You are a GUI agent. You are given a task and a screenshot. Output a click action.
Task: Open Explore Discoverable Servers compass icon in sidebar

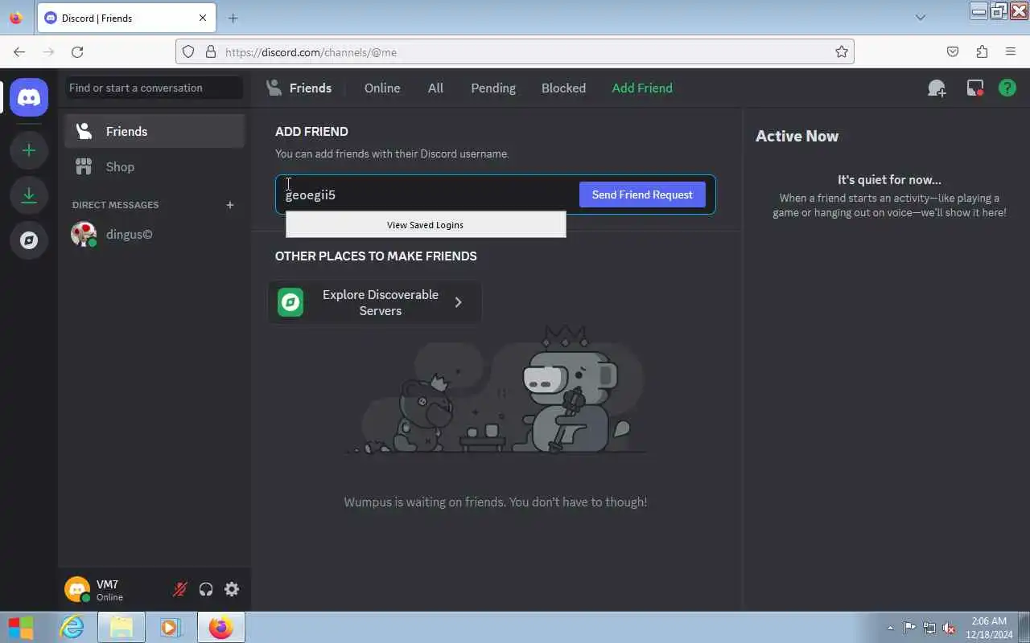pyautogui.click(x=29, y=240)
